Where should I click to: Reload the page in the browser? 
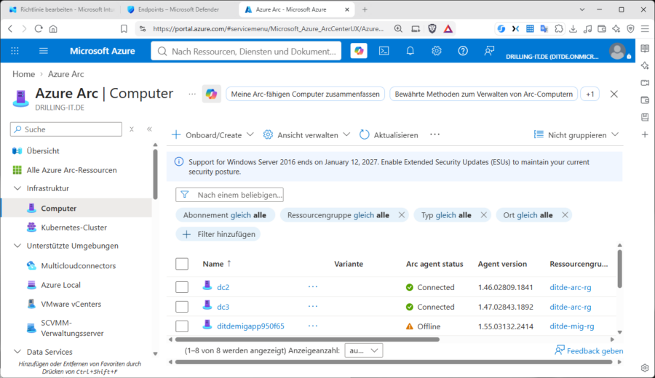pyautogui.click(x=39, y=28)
